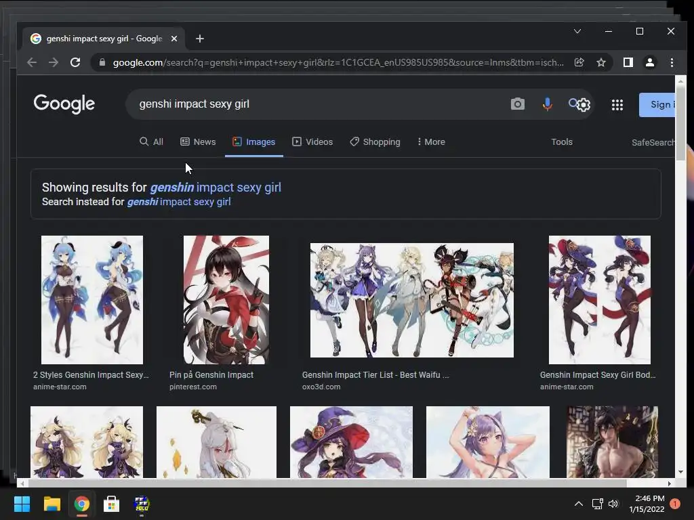Click the search by image camera icon
The height and width of the screenshot is (520, 694).
click(x=517, y=104)
